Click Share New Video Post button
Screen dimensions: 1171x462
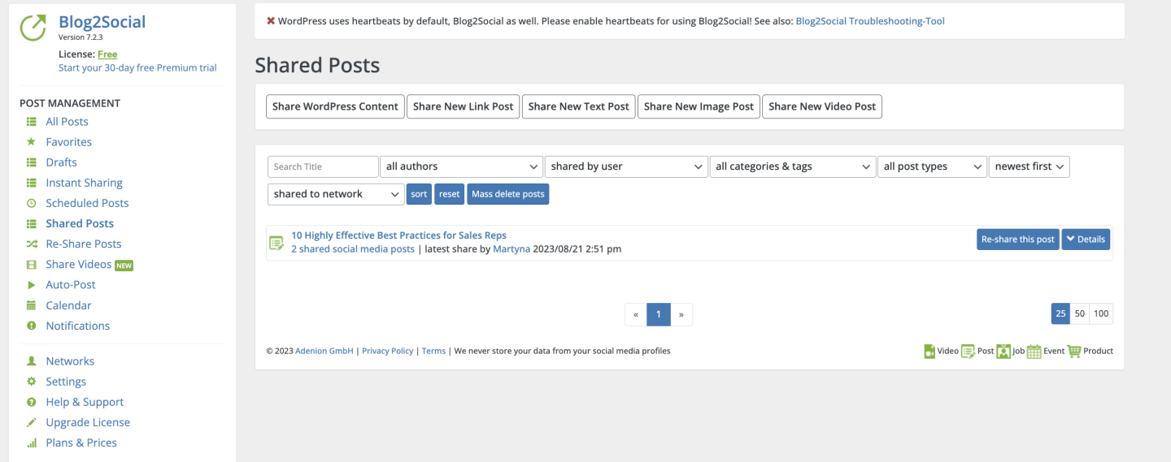point(822,106)
